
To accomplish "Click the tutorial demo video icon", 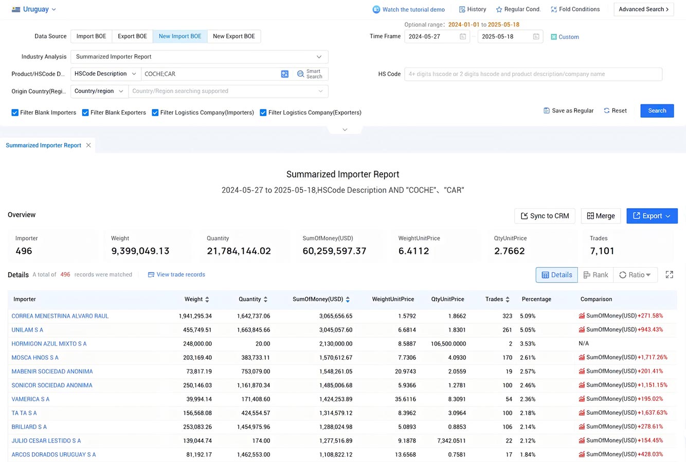I will [376, 9].
